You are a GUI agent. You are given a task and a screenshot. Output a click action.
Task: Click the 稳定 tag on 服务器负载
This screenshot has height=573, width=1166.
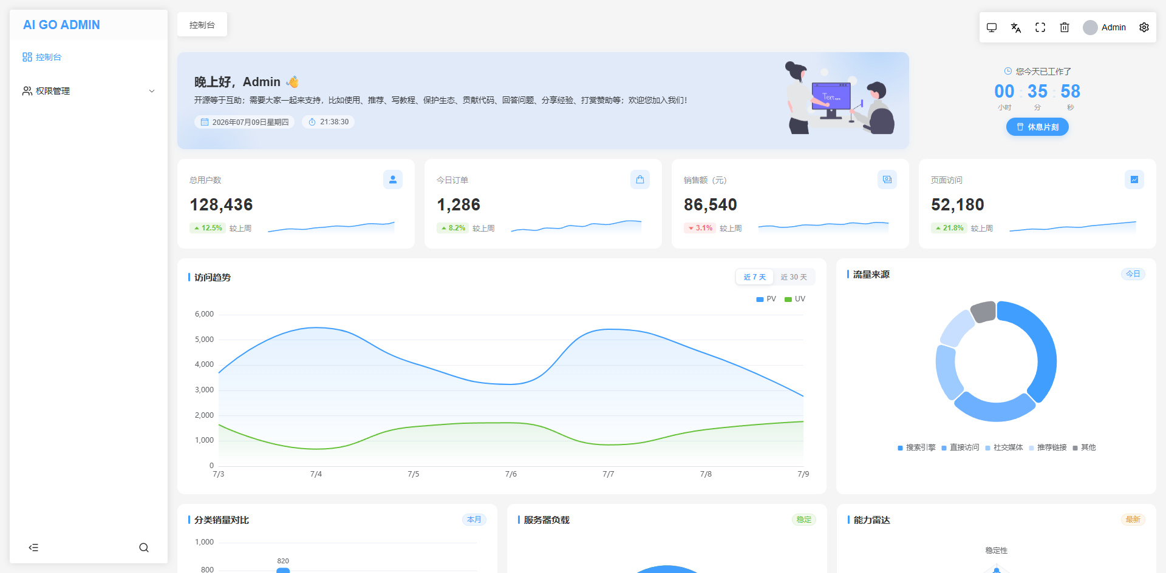coord(804,520)
